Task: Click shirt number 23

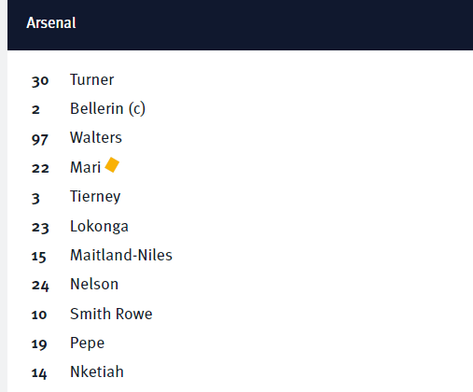Action: (40, 228)
